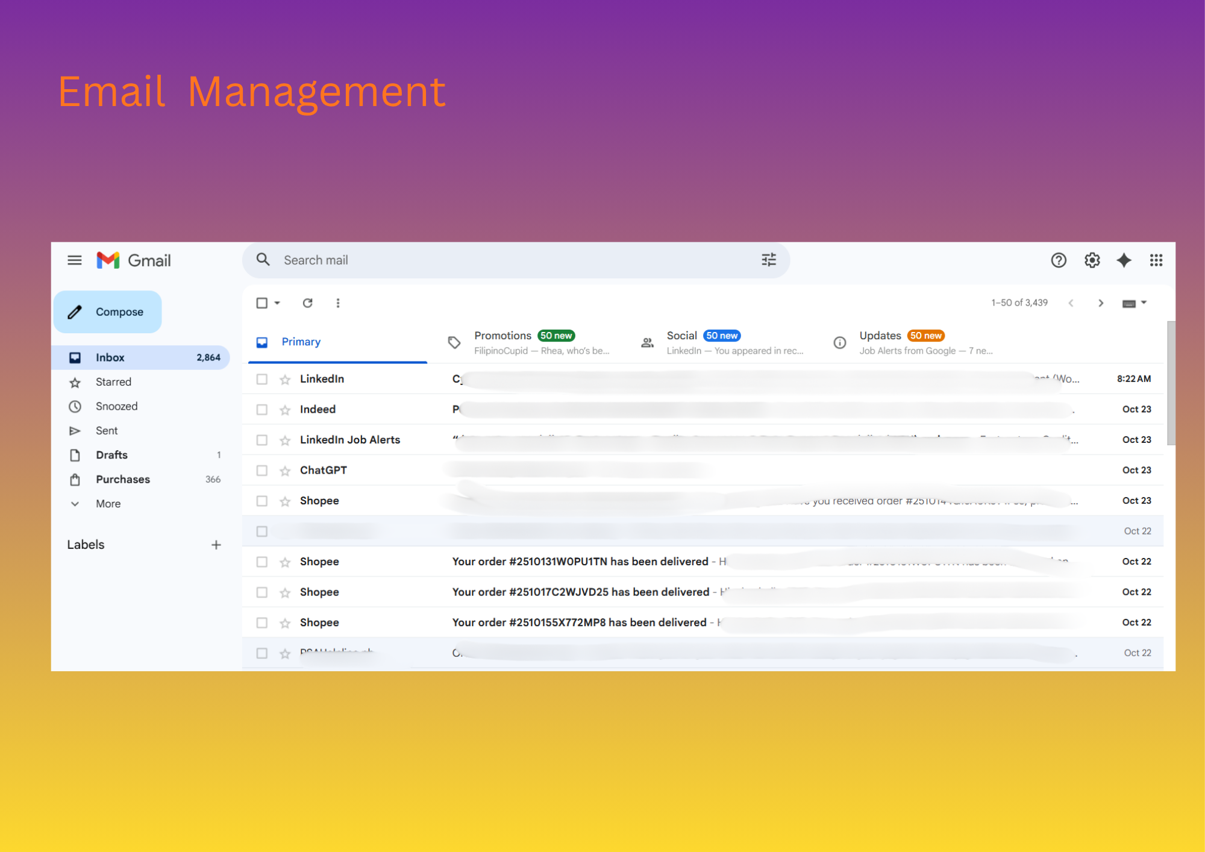Screen dimensions: 1205x852
Task: Open the Google apps grid
Action: (1156, 260)
